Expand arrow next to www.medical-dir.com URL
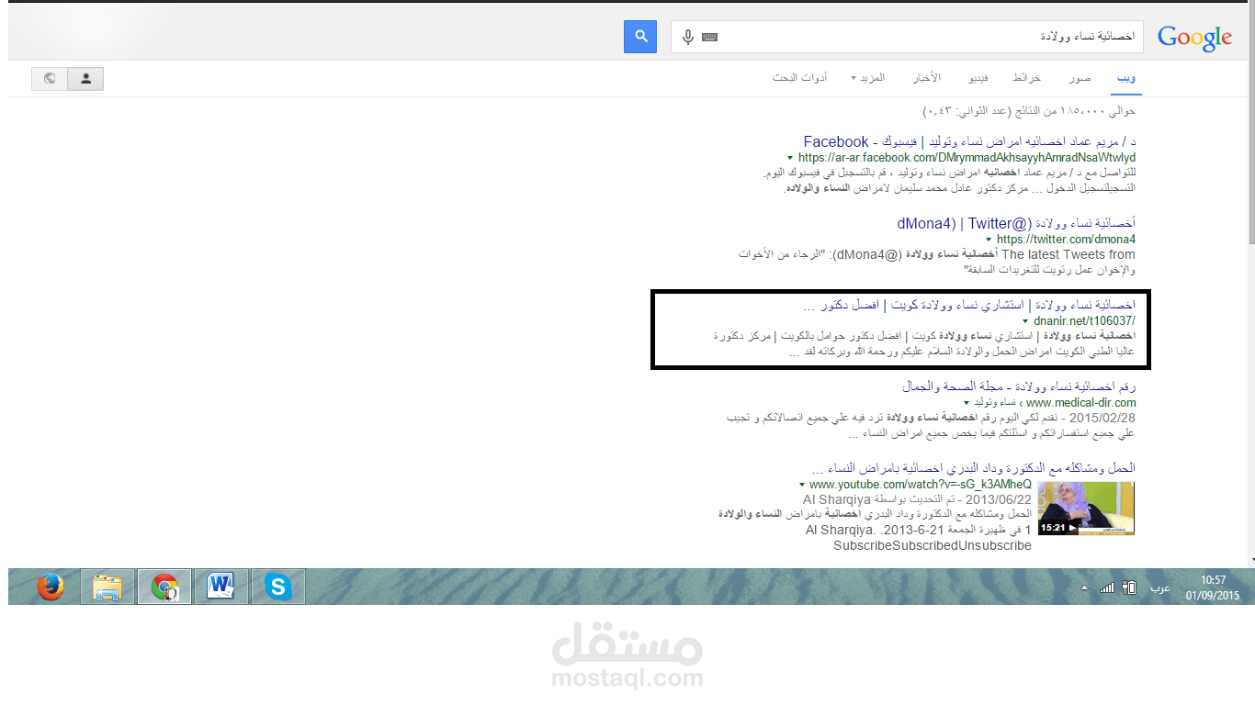The width and height of the screenshot is (1255, 705). (967, 403)
